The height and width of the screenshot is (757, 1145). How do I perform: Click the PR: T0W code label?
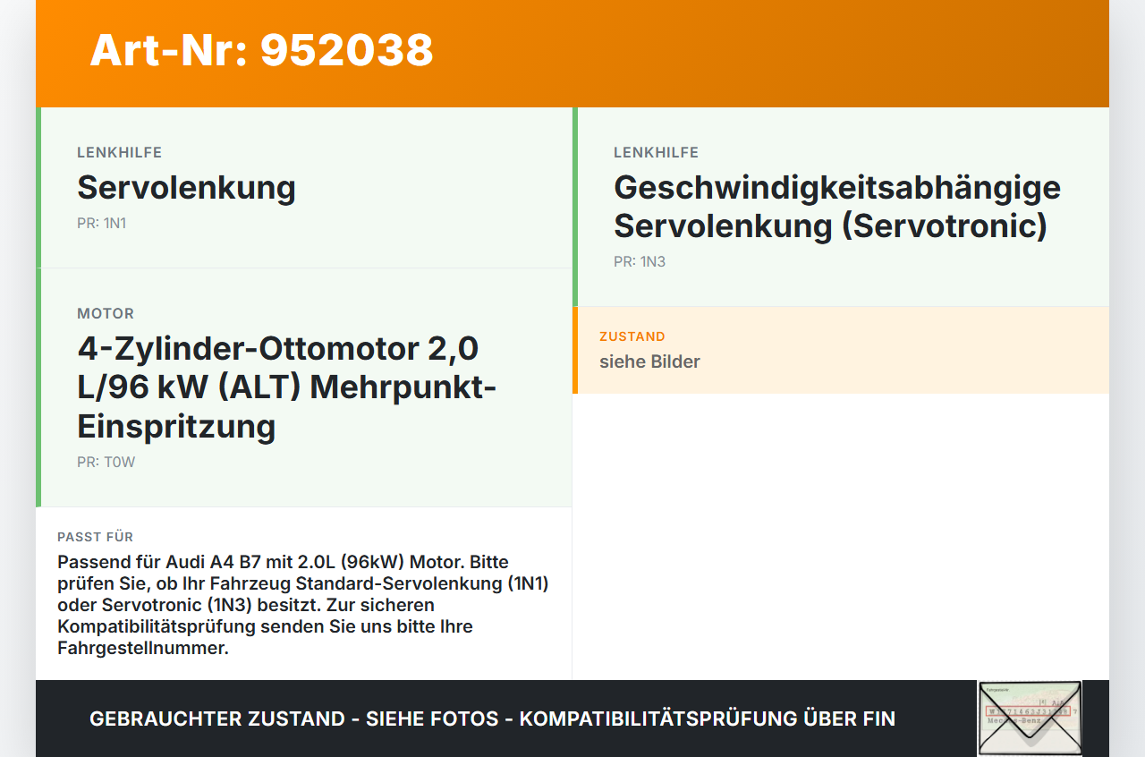(x=106, y=463)
